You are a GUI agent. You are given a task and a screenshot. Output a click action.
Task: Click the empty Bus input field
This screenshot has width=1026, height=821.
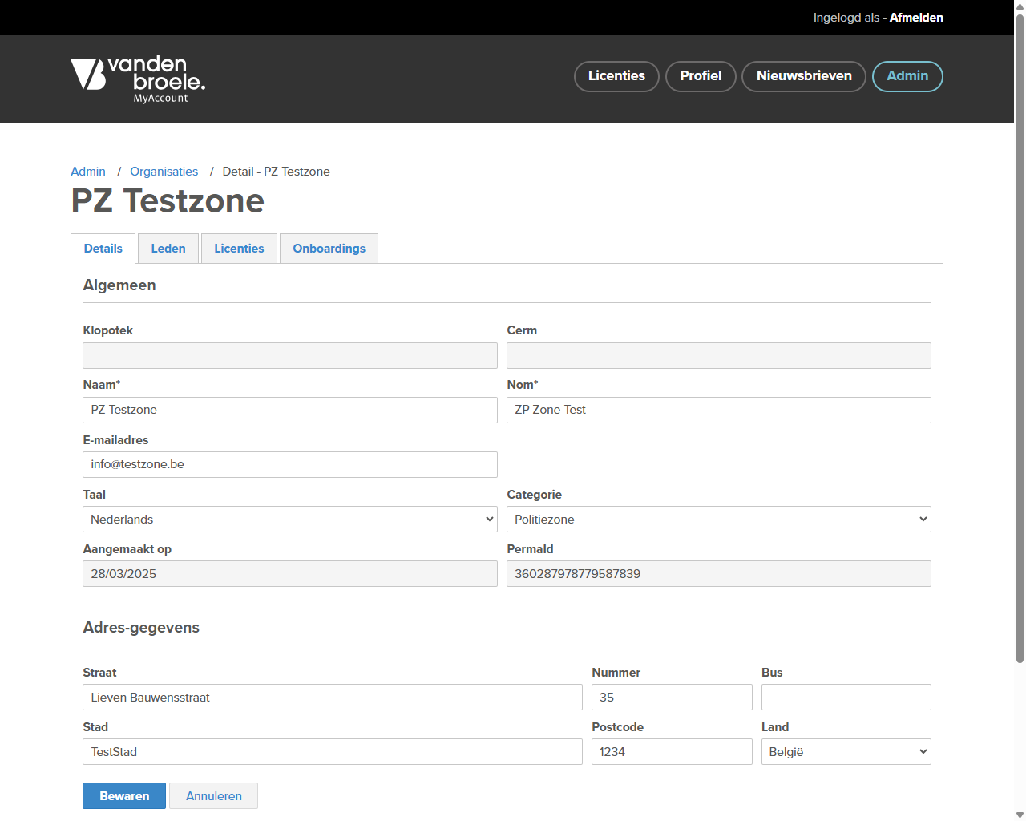846,697
